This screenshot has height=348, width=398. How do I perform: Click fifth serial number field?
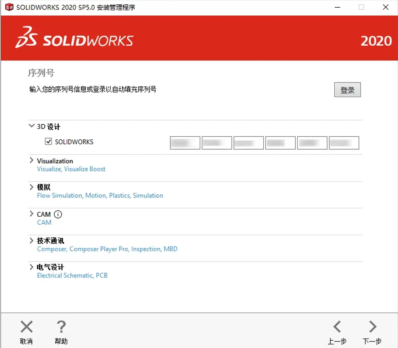coord(312,143)
